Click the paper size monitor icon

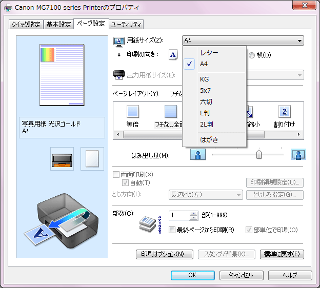[118, 42]
